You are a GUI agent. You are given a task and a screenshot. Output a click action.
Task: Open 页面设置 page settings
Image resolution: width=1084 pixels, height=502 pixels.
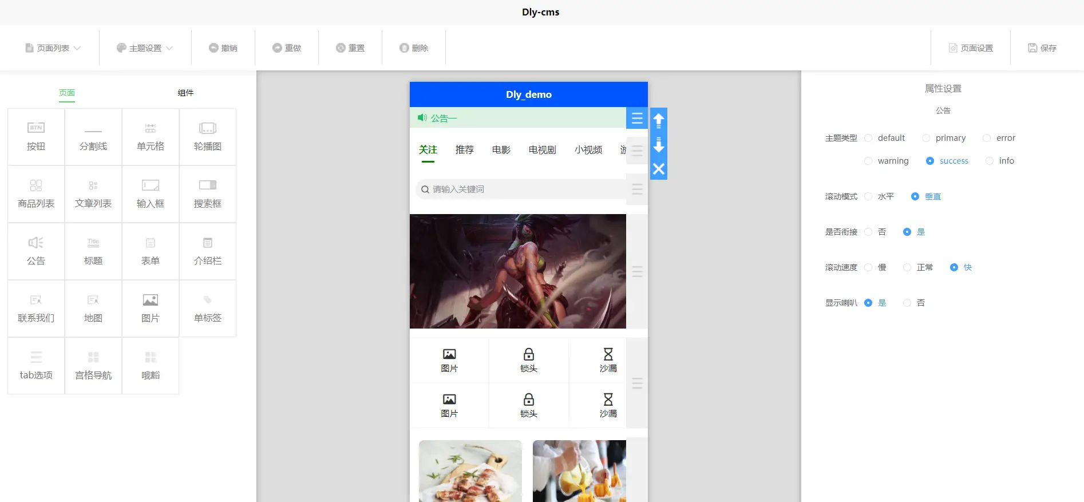[x=971, y=48]
